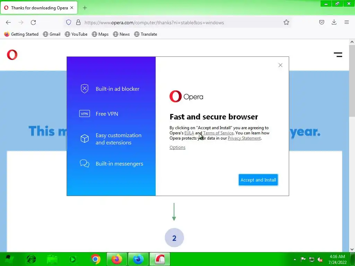Image resolution: width=355 pixels, height=266 pixels.
Task: Select the Thanks for downloading Opera tab
Action: coord(39,8)
